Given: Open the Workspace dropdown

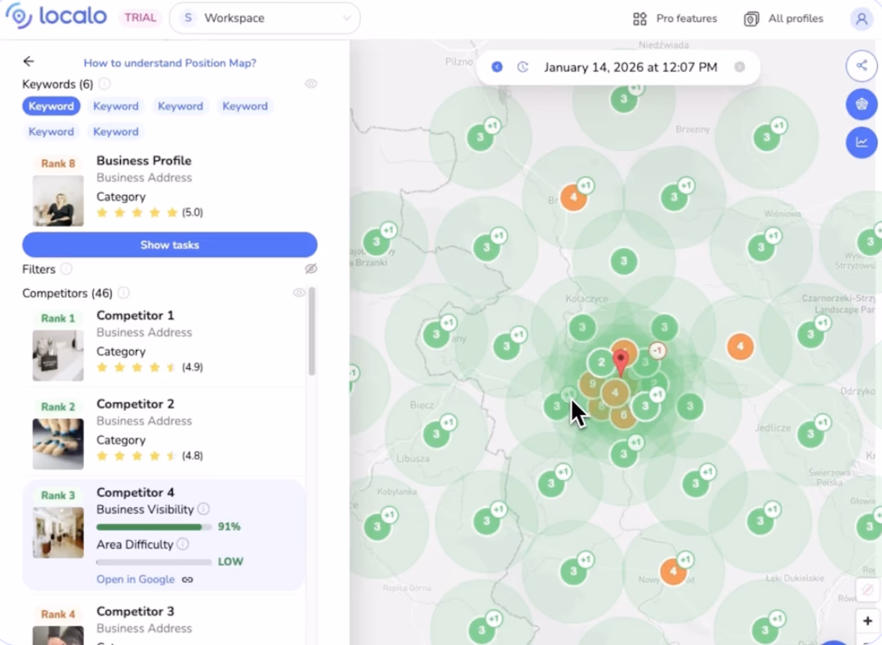Looking at the screenshot, I should pos(265,18).
